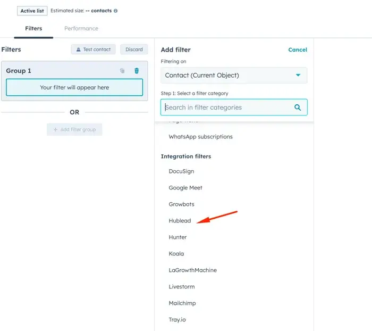Pick Google Meet from integration filters

185,188
